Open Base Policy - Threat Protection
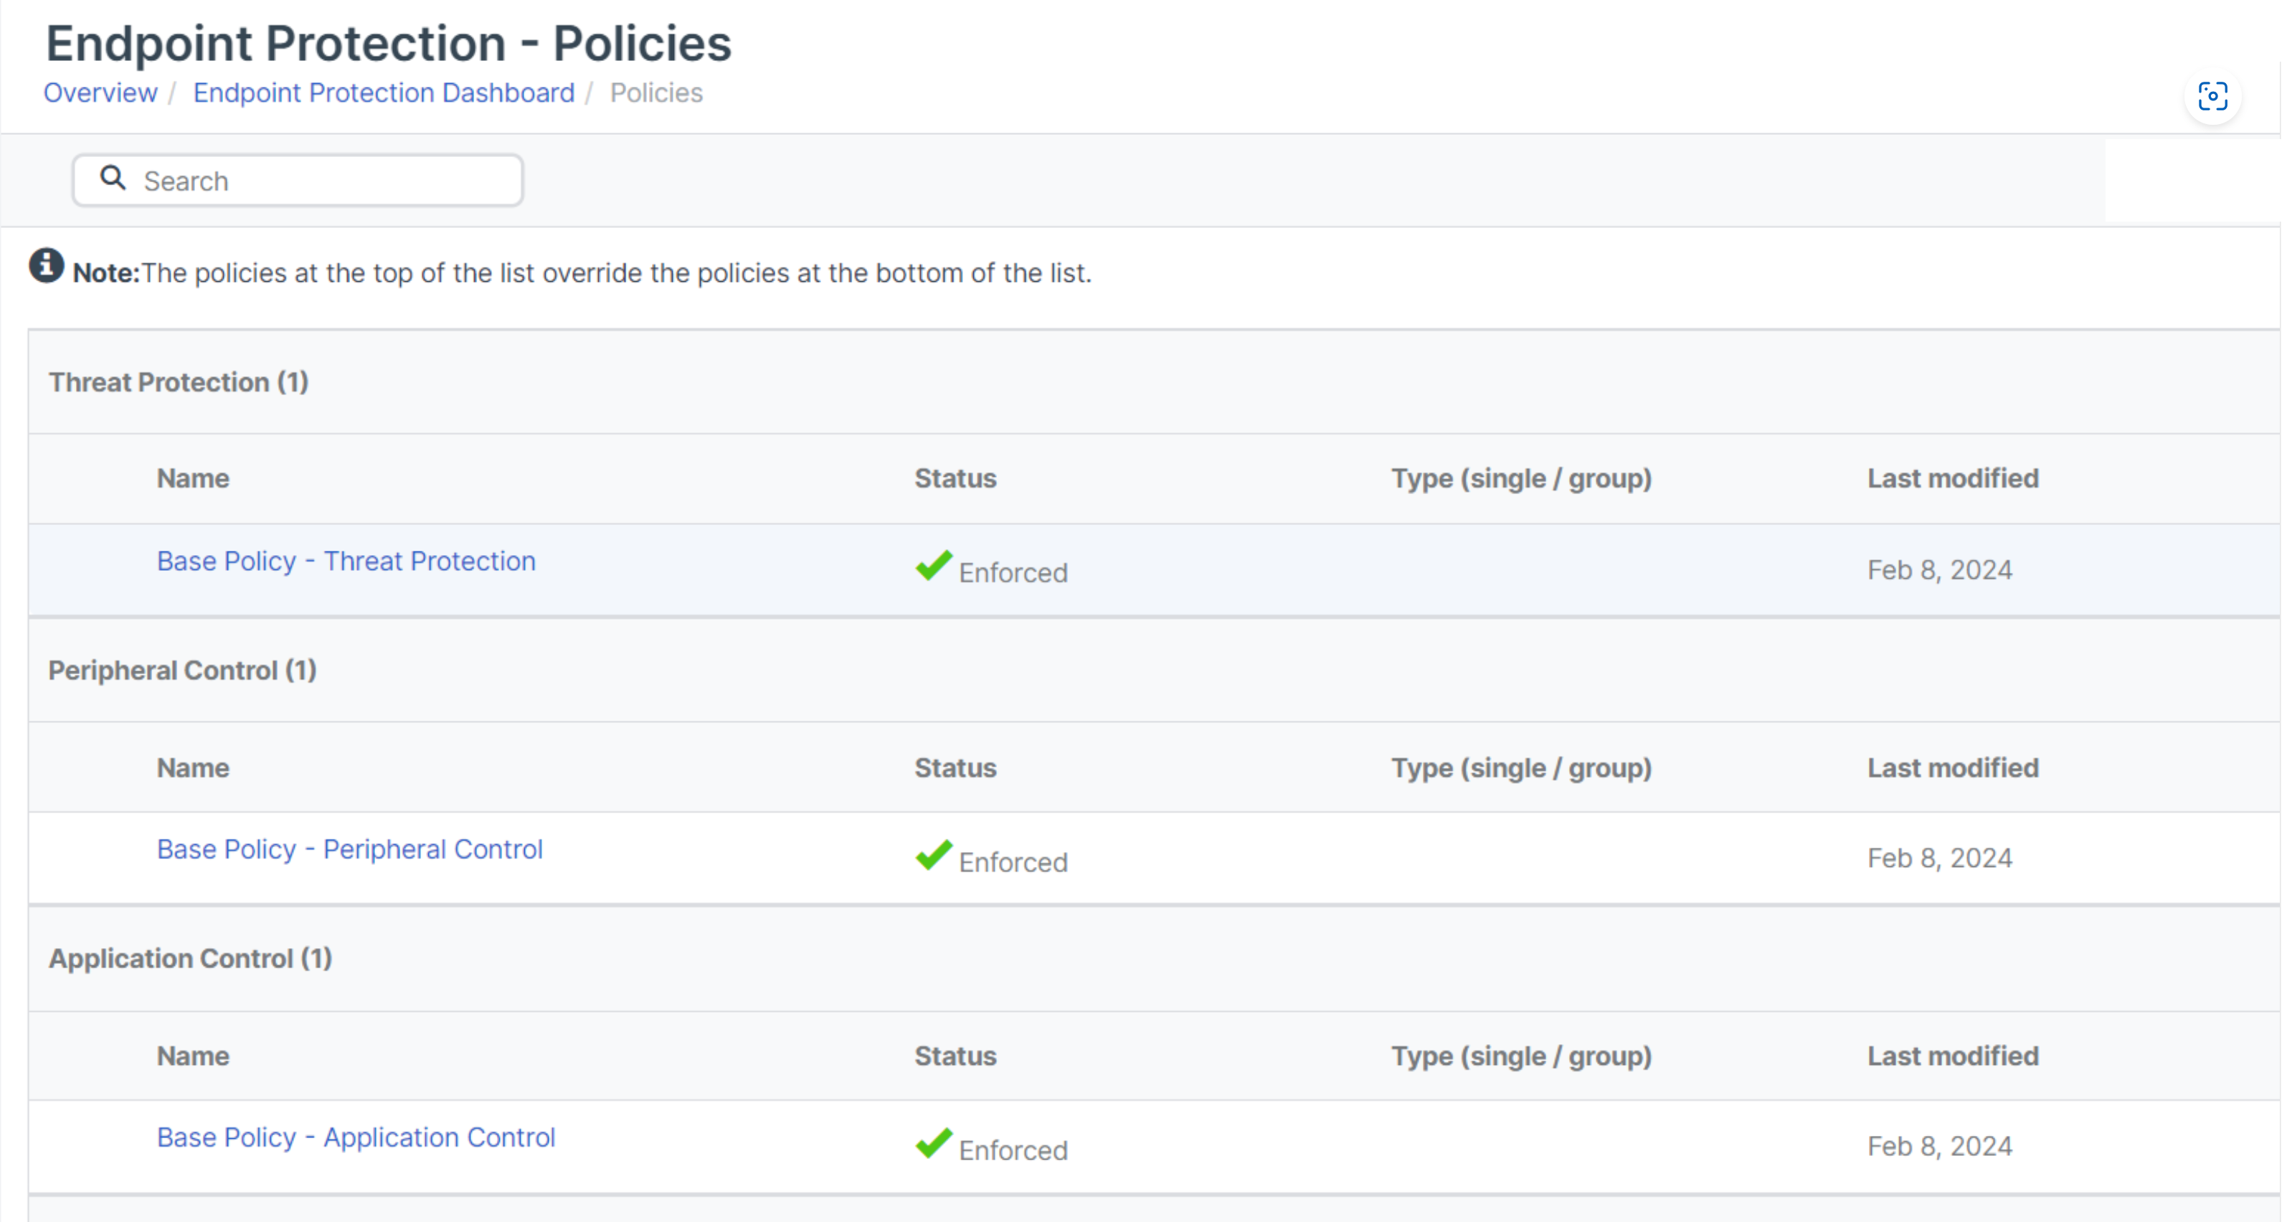Viewport: 2282px width, 1222px height. pos(346,561)
